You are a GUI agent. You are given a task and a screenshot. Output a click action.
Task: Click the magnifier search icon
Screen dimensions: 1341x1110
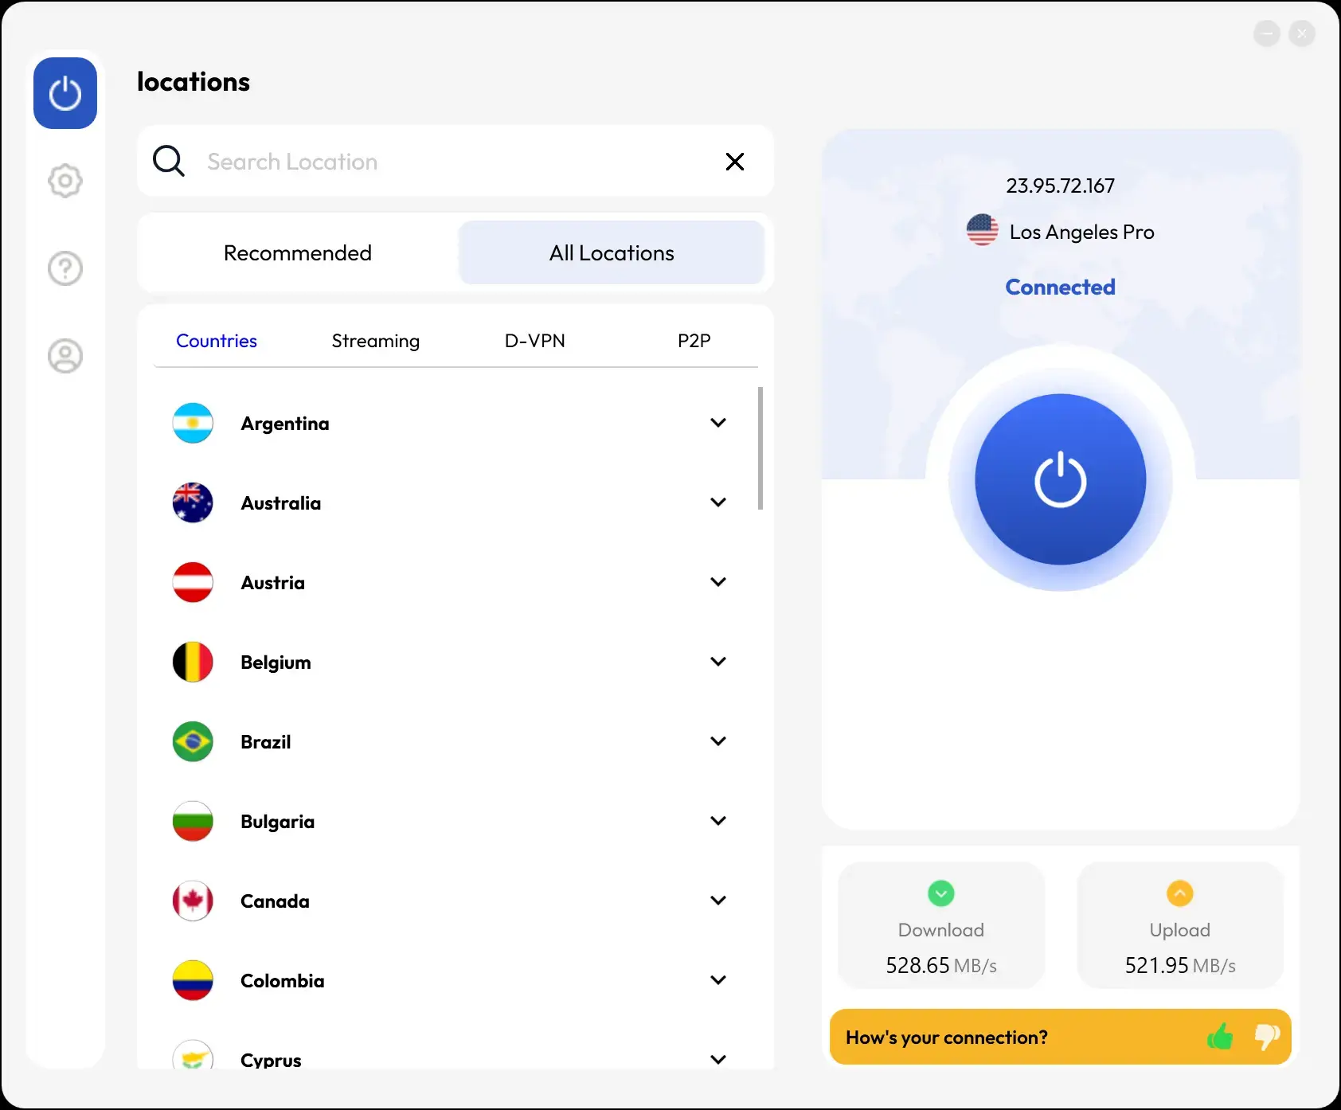pos(169,161)
